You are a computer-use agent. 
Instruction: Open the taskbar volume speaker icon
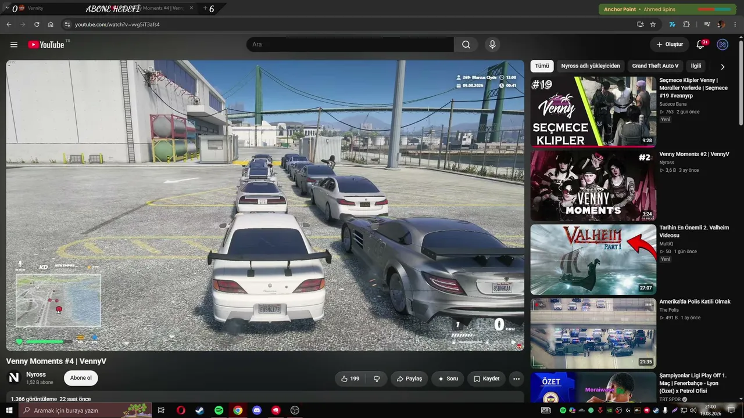(x=693, y=410)
